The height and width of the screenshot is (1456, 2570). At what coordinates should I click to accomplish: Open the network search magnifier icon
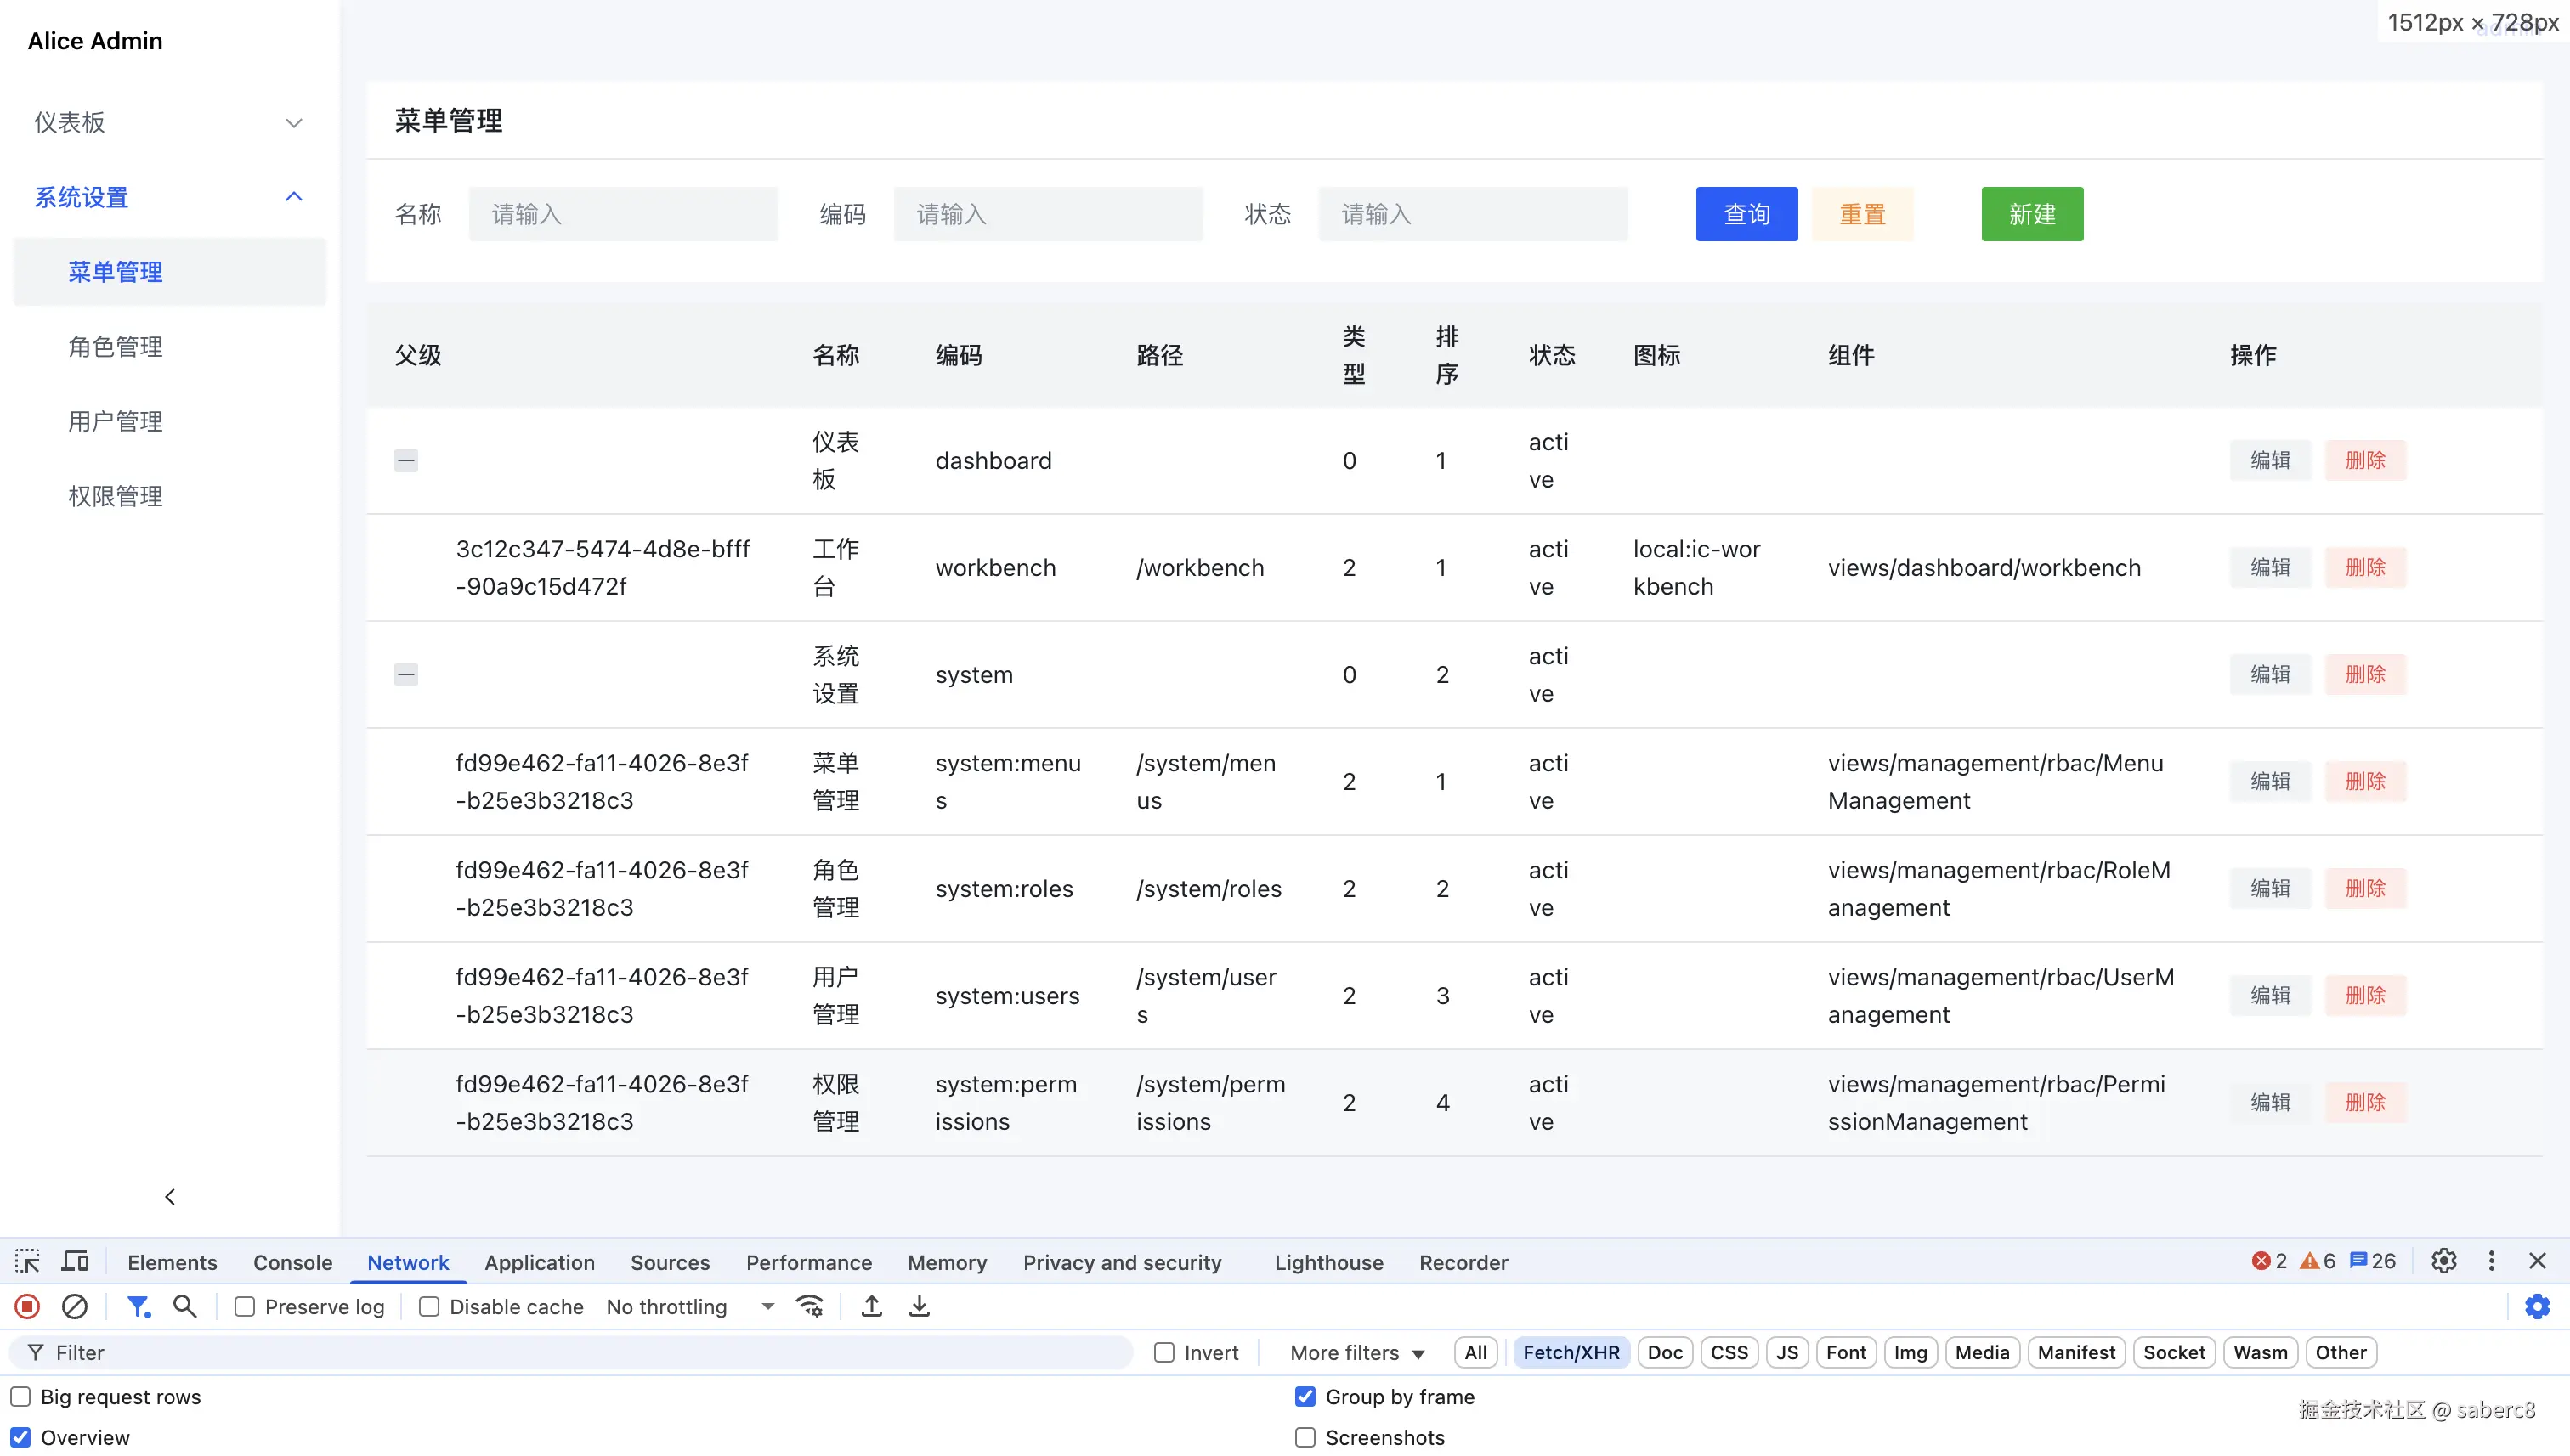tap(184, 1306)
